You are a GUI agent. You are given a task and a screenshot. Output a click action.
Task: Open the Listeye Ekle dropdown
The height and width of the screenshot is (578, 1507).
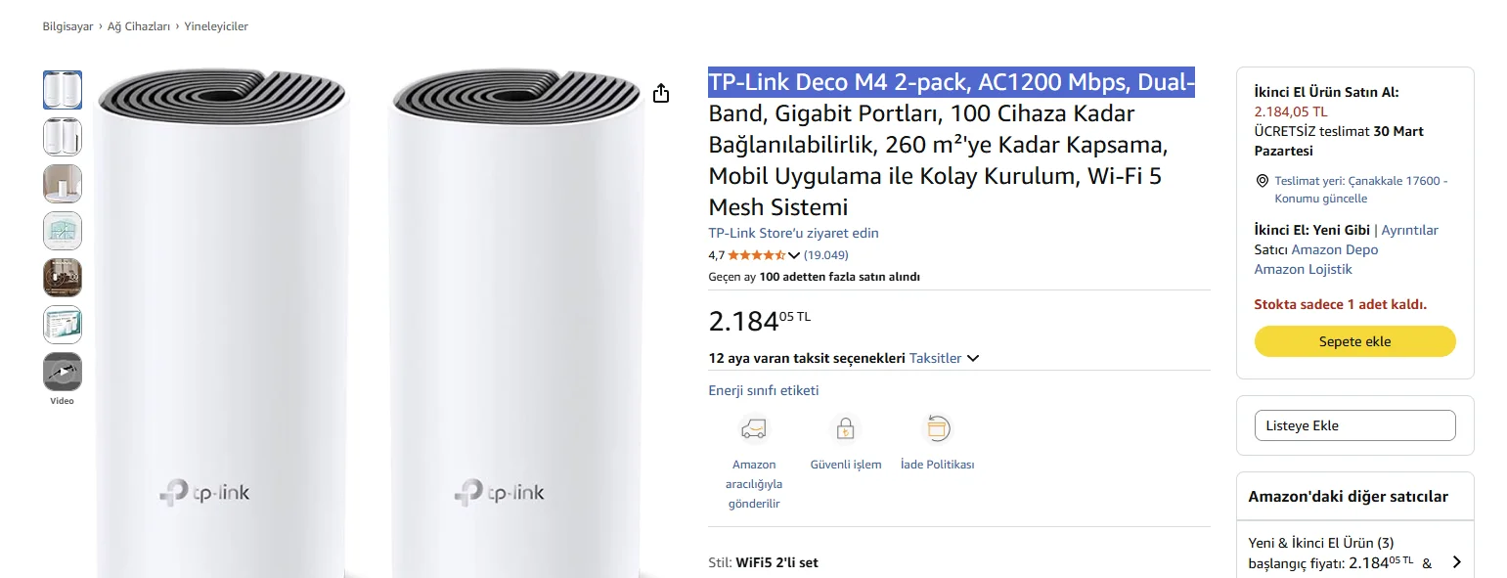coord(1354,425)
